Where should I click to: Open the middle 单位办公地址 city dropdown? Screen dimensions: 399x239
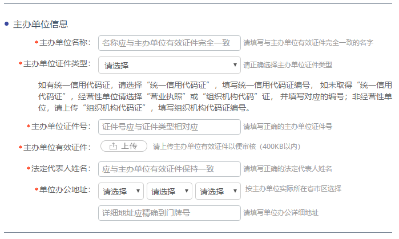point(170,192)
